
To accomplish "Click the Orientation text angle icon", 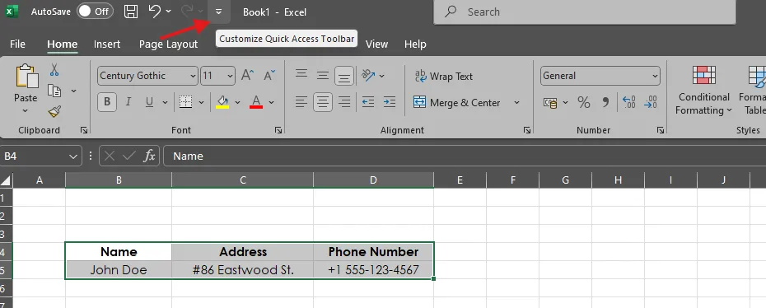I will click(368, 75).
